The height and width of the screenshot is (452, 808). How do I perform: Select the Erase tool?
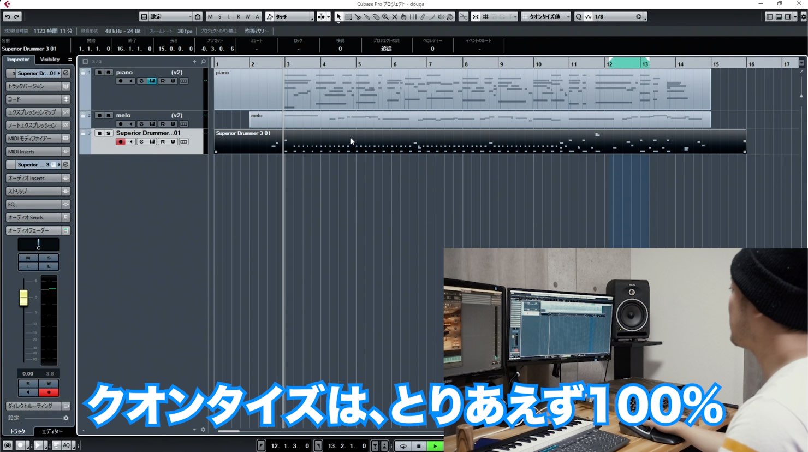[376, 17]
